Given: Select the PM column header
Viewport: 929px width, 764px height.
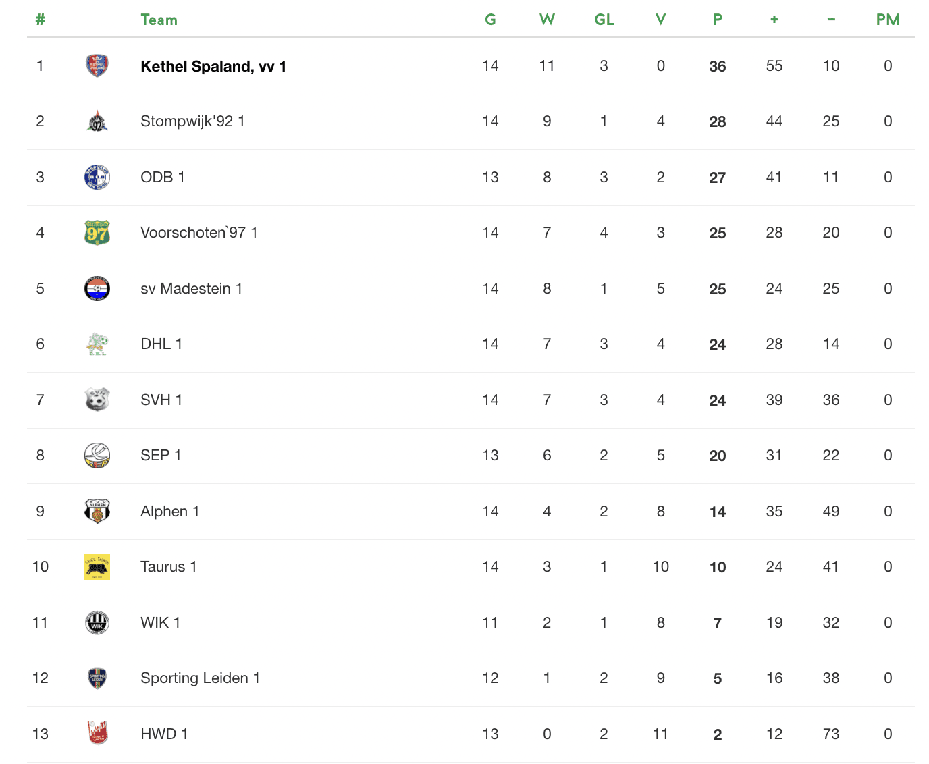Looking at the screenshot, I should click(888, 20).
